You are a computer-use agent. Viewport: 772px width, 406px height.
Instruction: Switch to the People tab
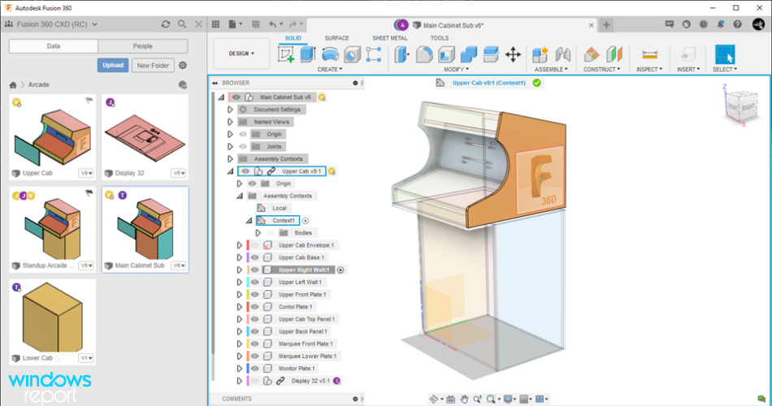pyautogui.click(x=143, y=45)
